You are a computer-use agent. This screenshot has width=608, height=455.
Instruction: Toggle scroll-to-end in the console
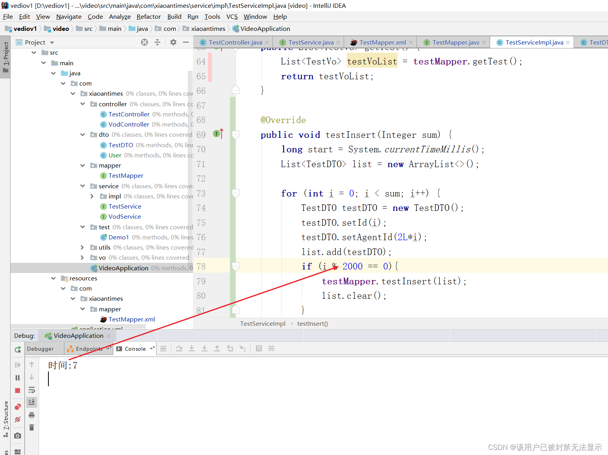click(32, 401)
